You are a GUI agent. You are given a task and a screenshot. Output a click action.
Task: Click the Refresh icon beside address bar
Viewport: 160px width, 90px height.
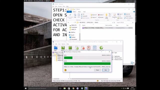click(114, 22)
